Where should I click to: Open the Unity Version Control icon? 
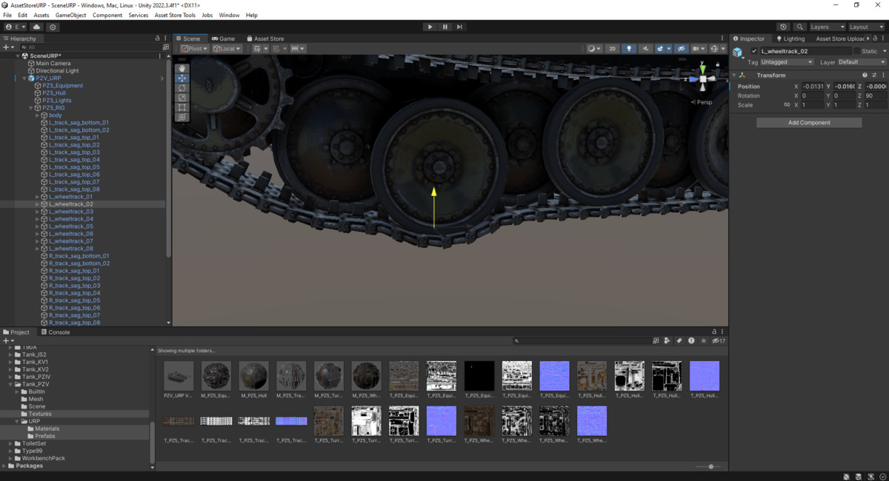53,27
